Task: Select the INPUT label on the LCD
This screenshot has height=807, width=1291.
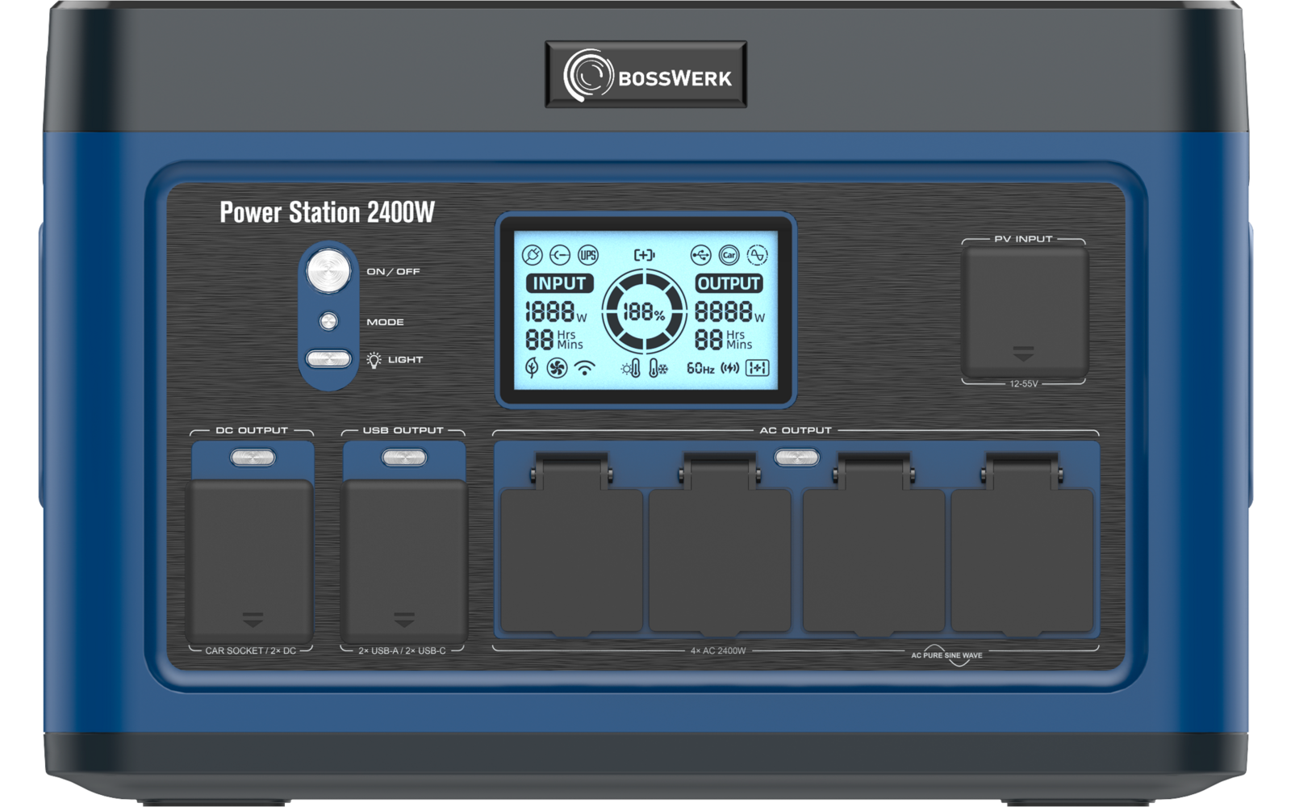Action: click(x=559, y=283)
